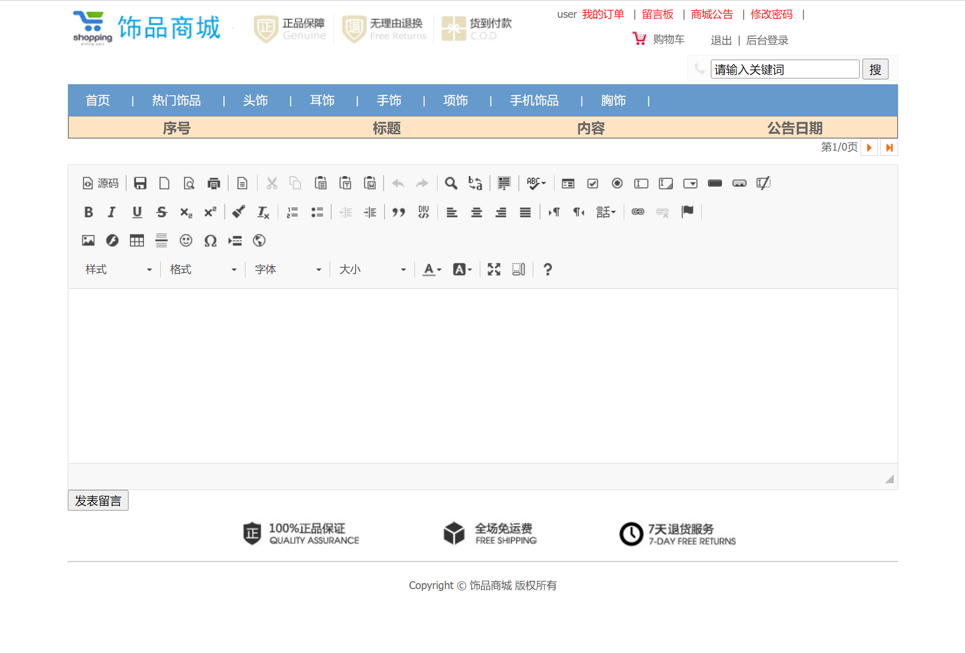Viewport: 965px width, 653px height.
Task: Open the 字体 font dropdown
Action: coord(287,269)
